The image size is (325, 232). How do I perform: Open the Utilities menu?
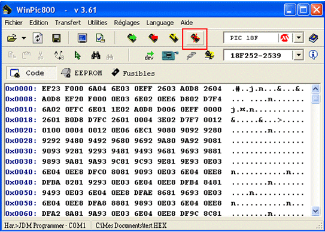(98, 23)
